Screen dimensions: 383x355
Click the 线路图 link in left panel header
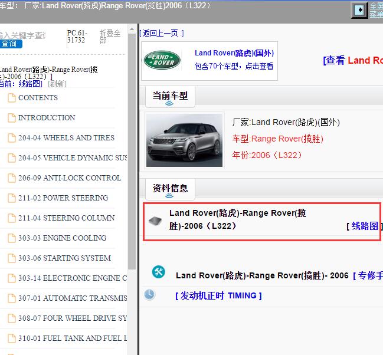pyautogui.click(x=30, y=84)
